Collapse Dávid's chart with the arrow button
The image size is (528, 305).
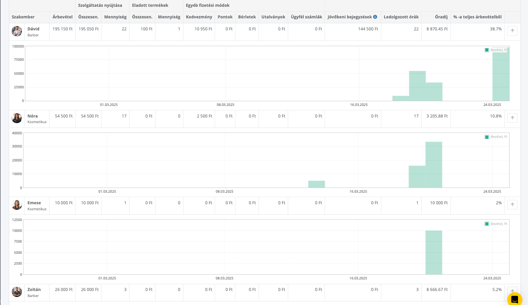point(512,31)
